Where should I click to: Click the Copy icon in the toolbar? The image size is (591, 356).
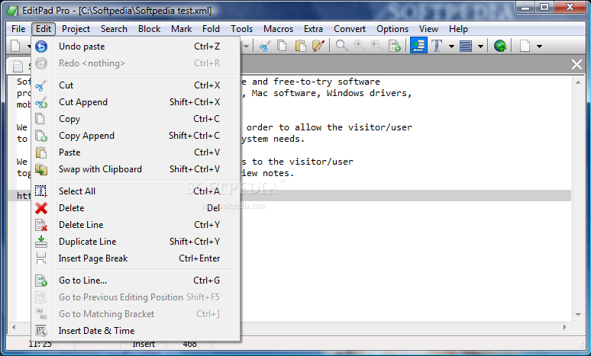(282, 46)
